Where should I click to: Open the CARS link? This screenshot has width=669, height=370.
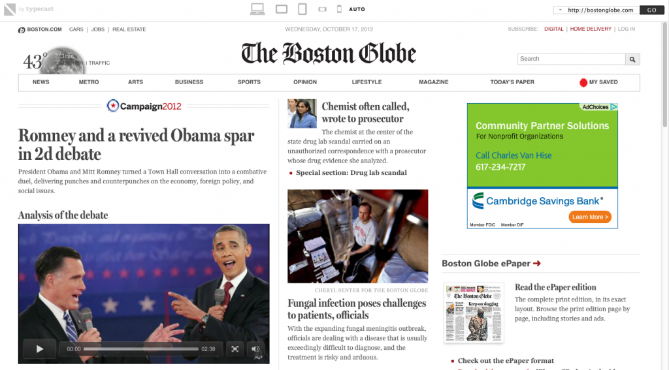pos(76,29)
